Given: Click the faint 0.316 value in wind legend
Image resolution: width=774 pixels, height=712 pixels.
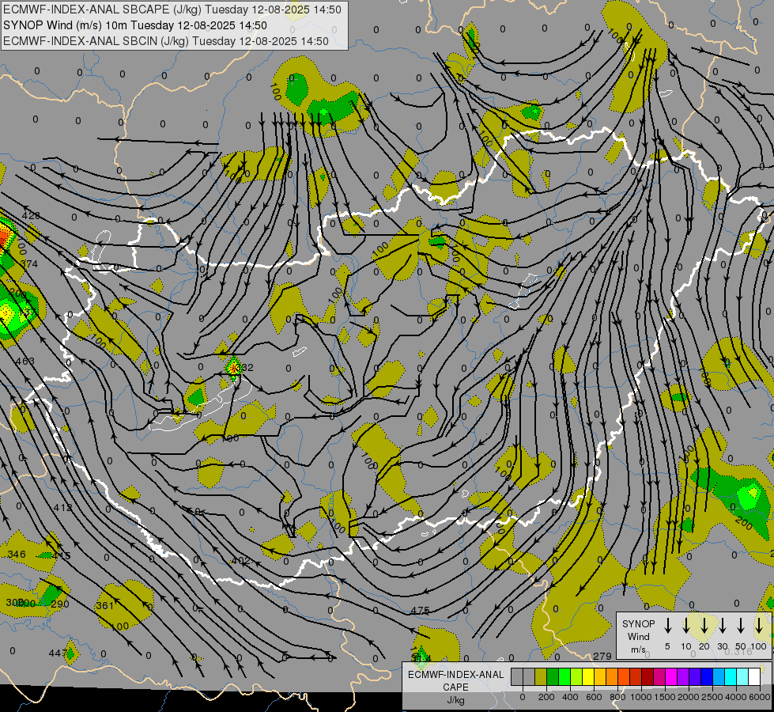Looking at the screenshot, I should [738, 652].
